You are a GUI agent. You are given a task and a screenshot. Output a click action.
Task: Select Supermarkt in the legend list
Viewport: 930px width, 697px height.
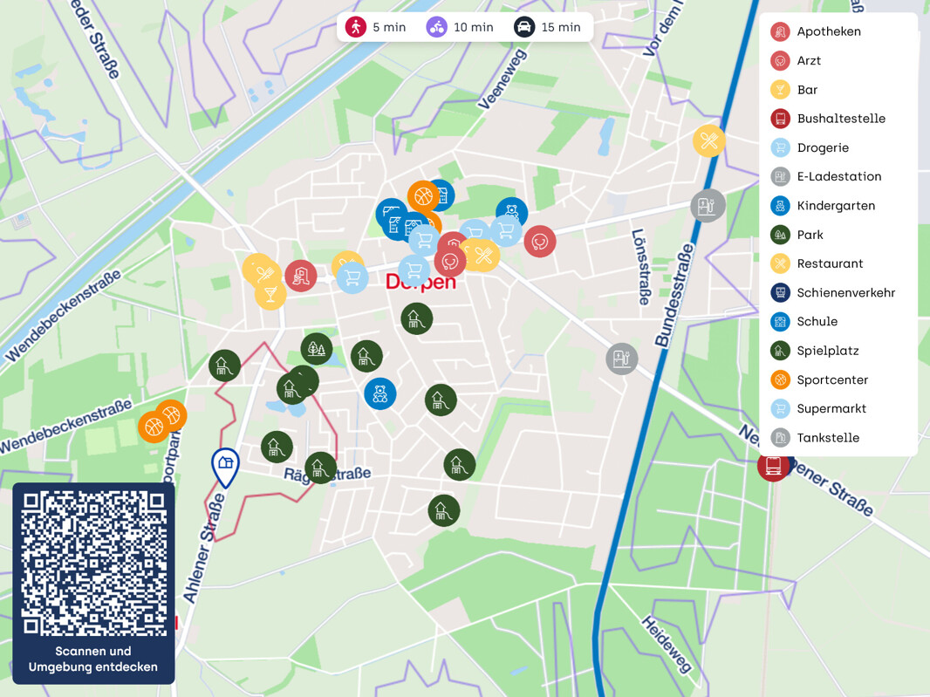[831, 408]
